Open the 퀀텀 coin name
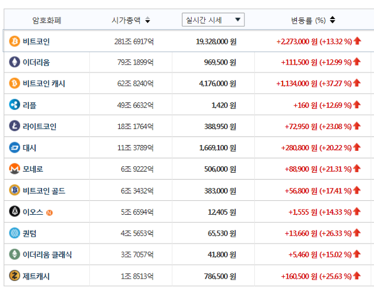Screen dimensions: 374x289 click(29, 233)
